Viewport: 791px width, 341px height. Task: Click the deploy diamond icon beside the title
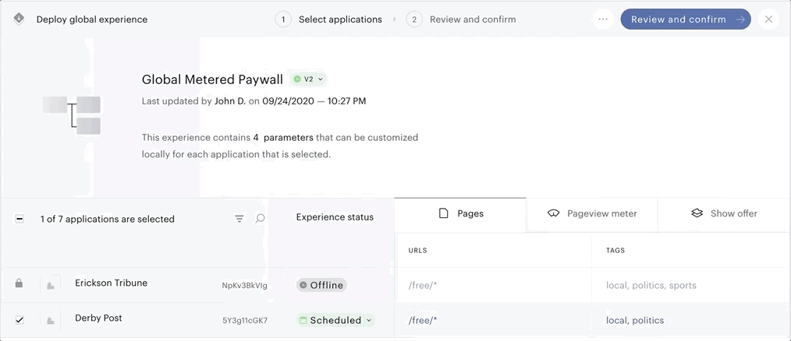[19, 19]
